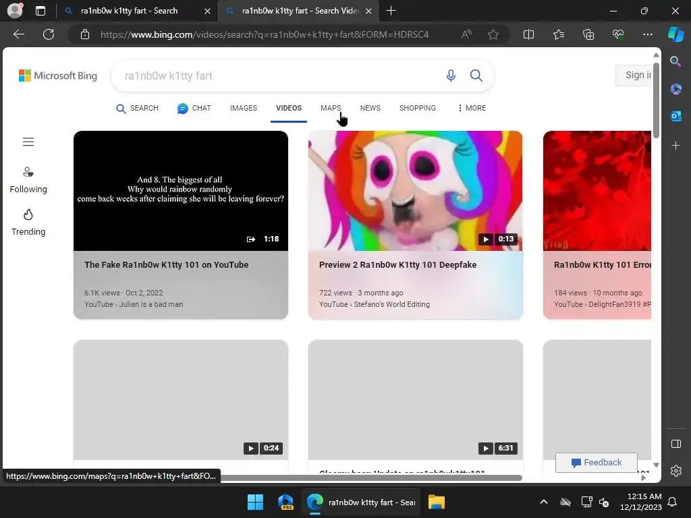
Task: Open the notifications bell
Action: tap(673, 502)
